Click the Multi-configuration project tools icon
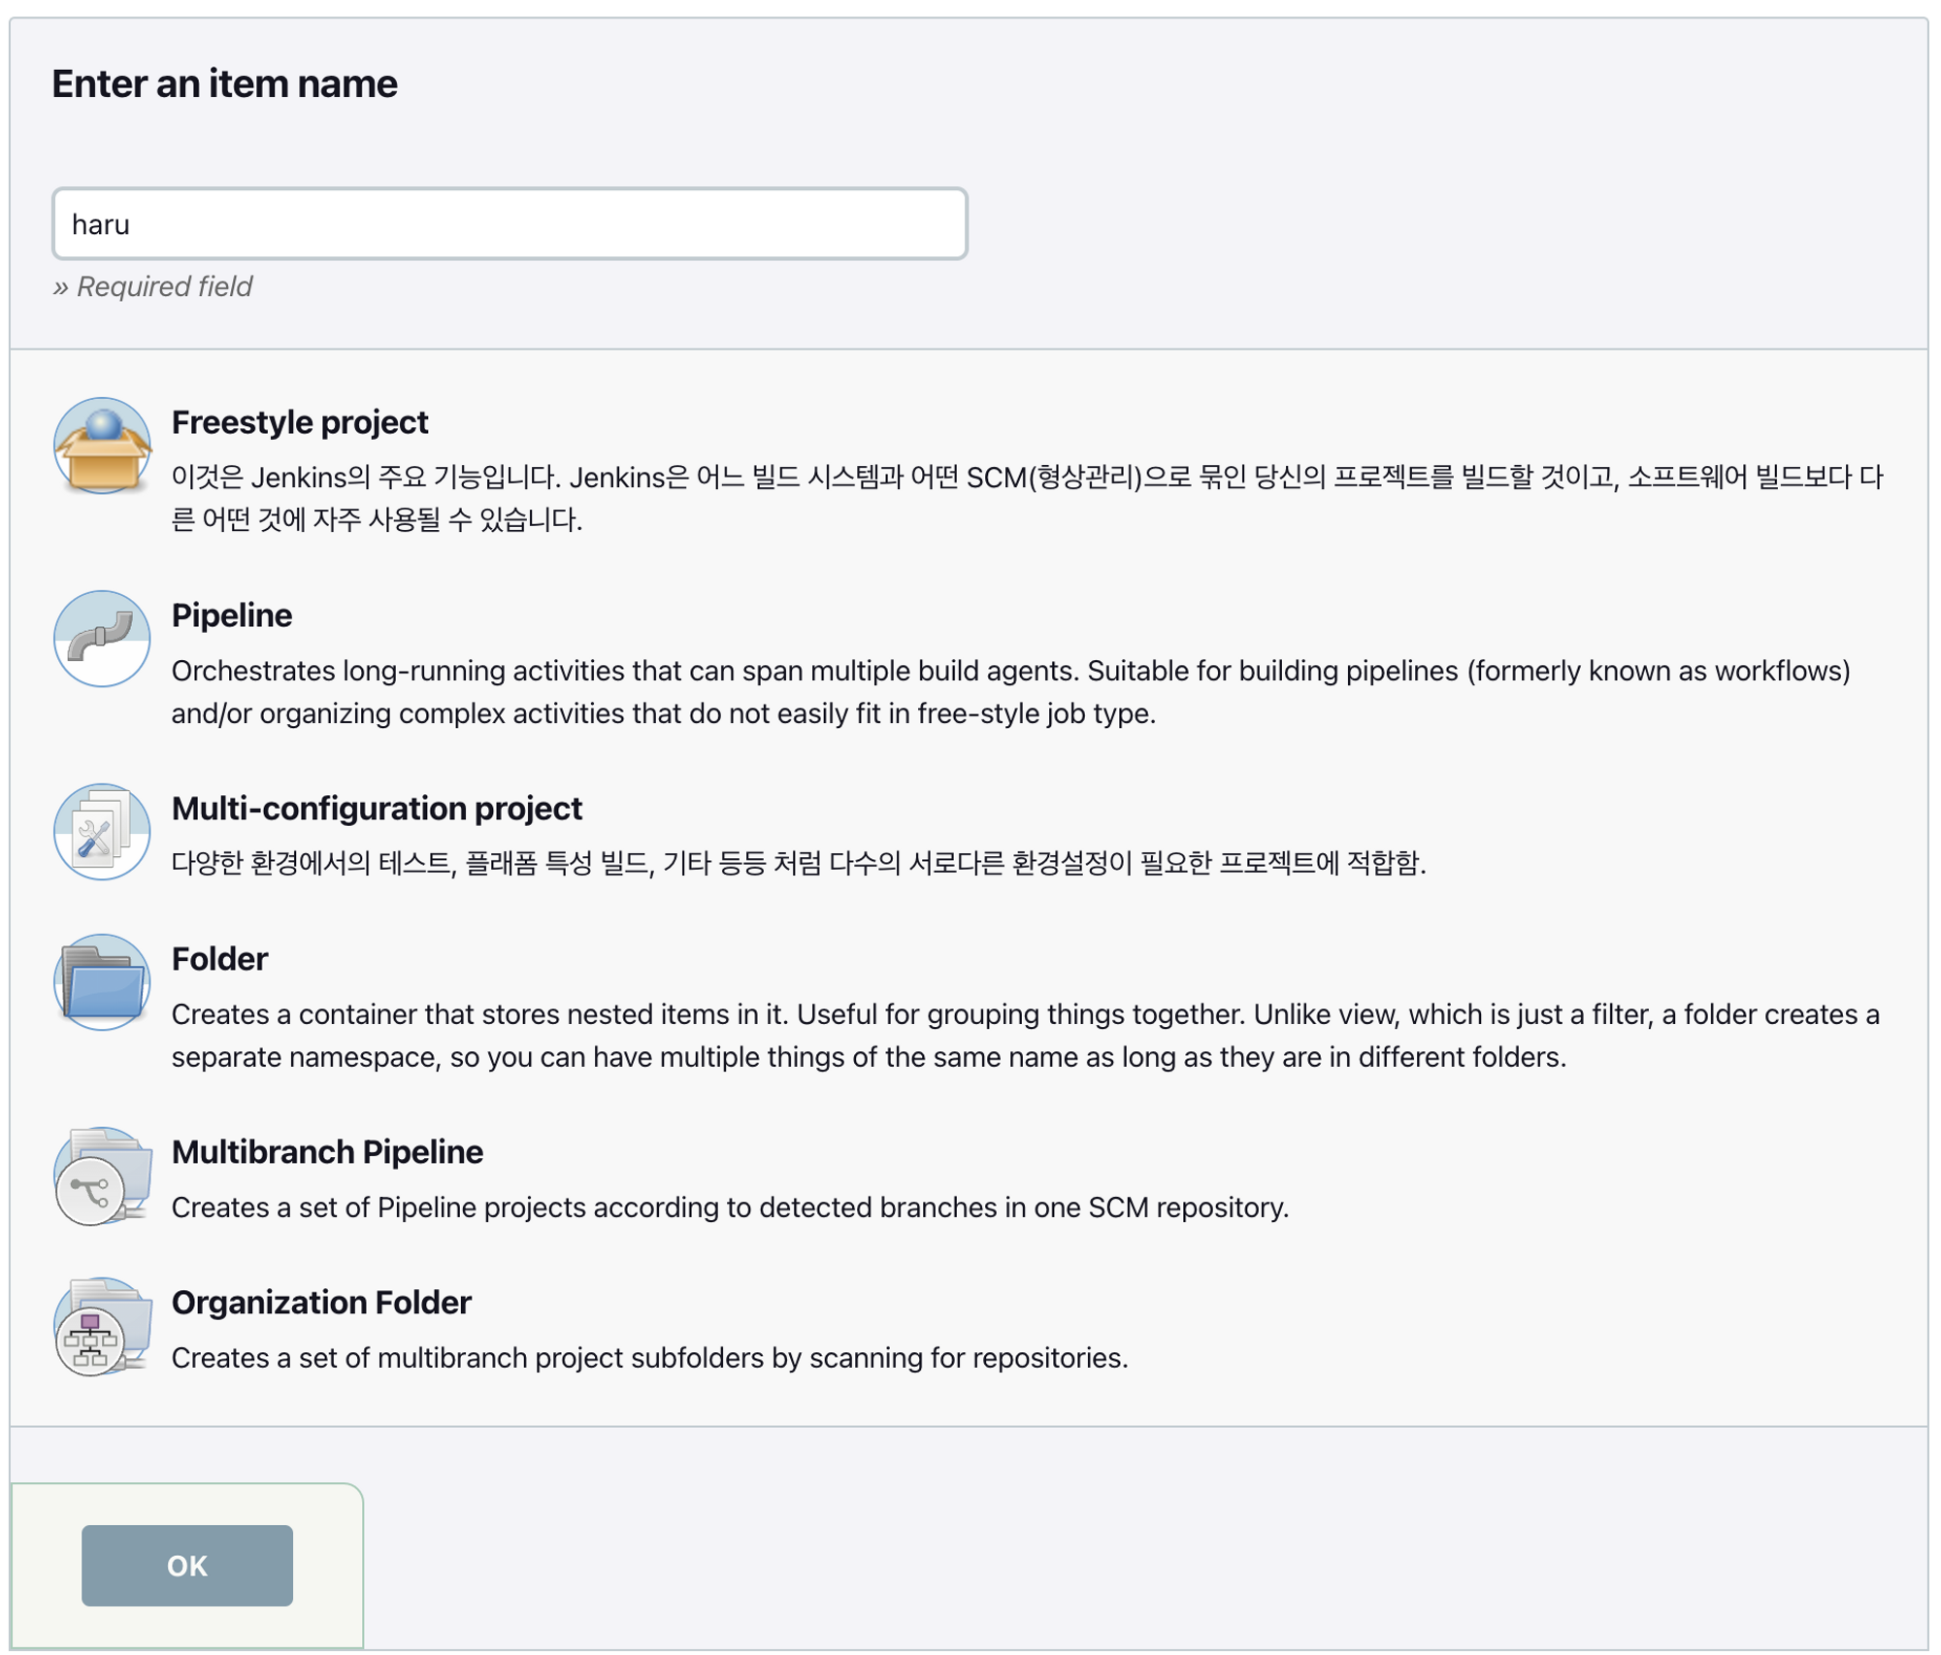Viewport: 1941px width, 1655px height. pos(102,833)
